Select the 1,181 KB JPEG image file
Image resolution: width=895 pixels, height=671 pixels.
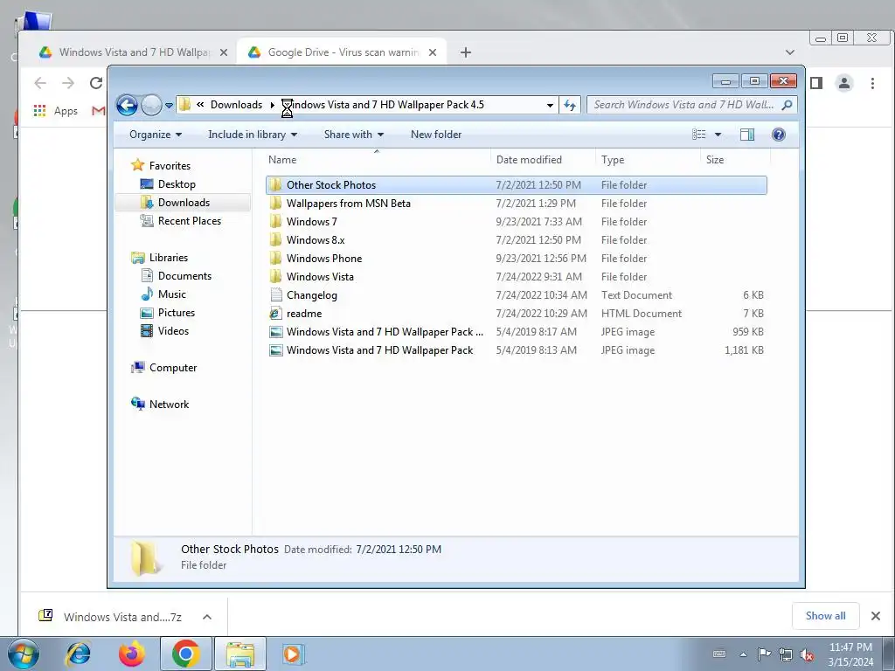click(516, 350)
